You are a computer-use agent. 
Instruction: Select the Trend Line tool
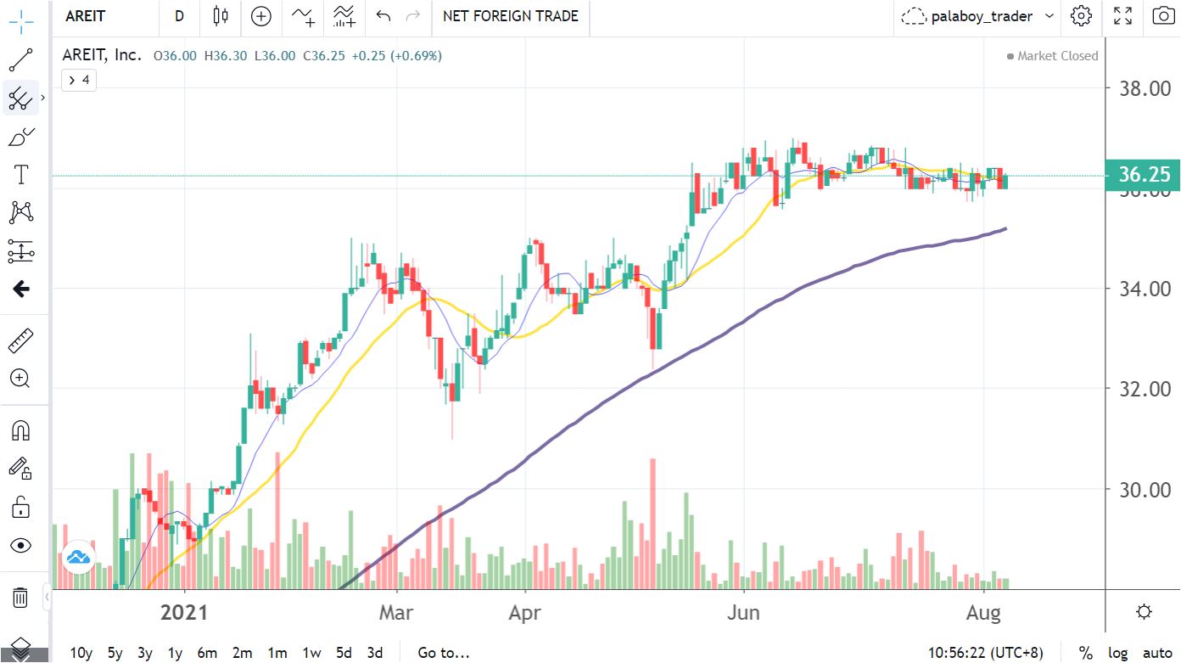pos(19,59)
